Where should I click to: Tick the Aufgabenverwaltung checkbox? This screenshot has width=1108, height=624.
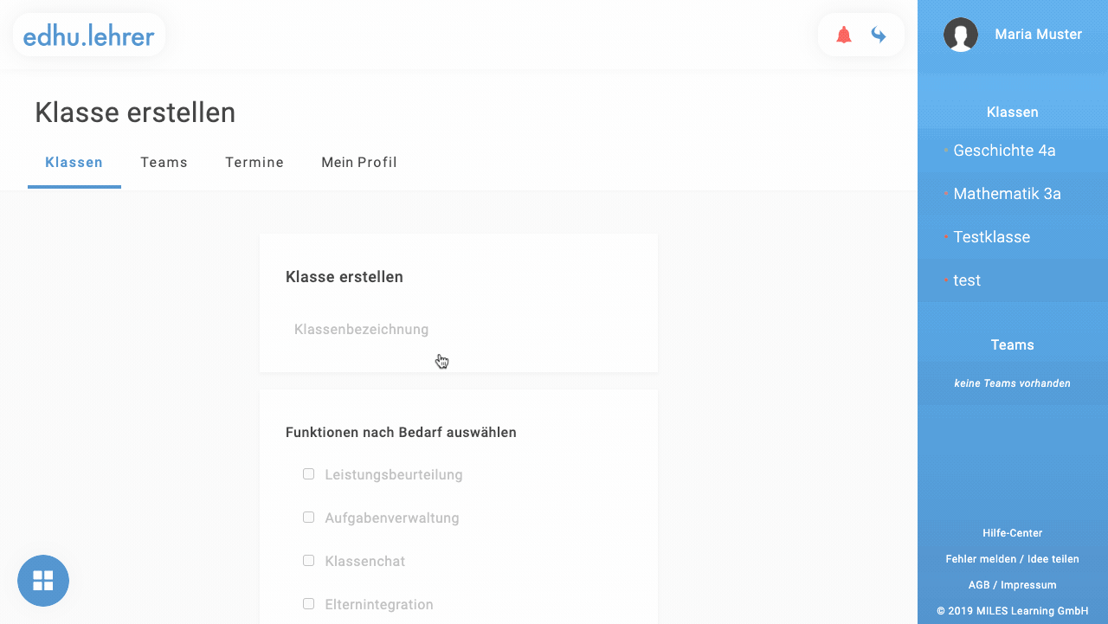(x=308, y=518)
